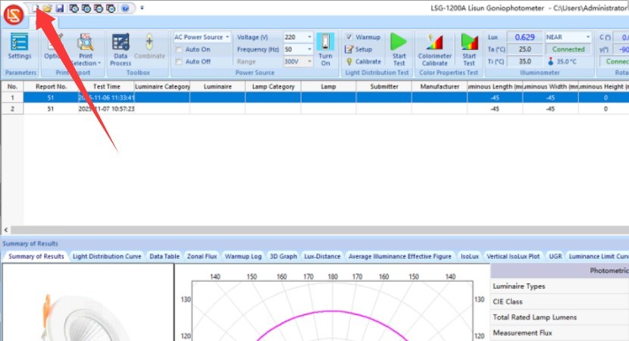Click the Lisun application logo button
Image resolution: width=629 pixels, height=341 pixels.
click(x=13, y=14)
